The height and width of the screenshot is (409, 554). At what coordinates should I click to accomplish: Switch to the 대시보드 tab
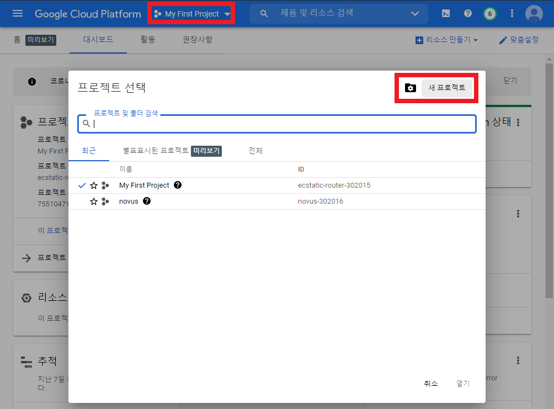click(x=98, y=39)
